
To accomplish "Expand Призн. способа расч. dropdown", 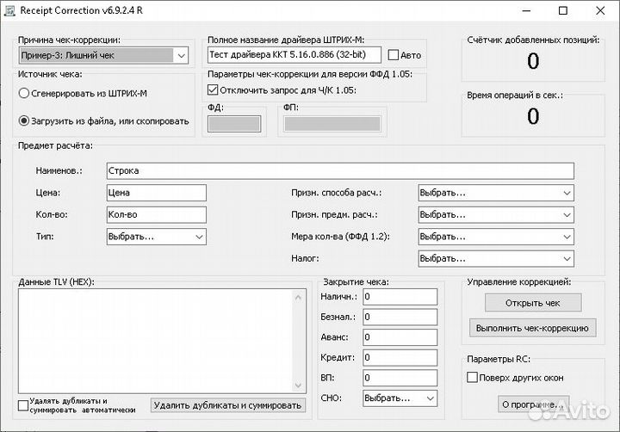I will (x=496, y=193).
